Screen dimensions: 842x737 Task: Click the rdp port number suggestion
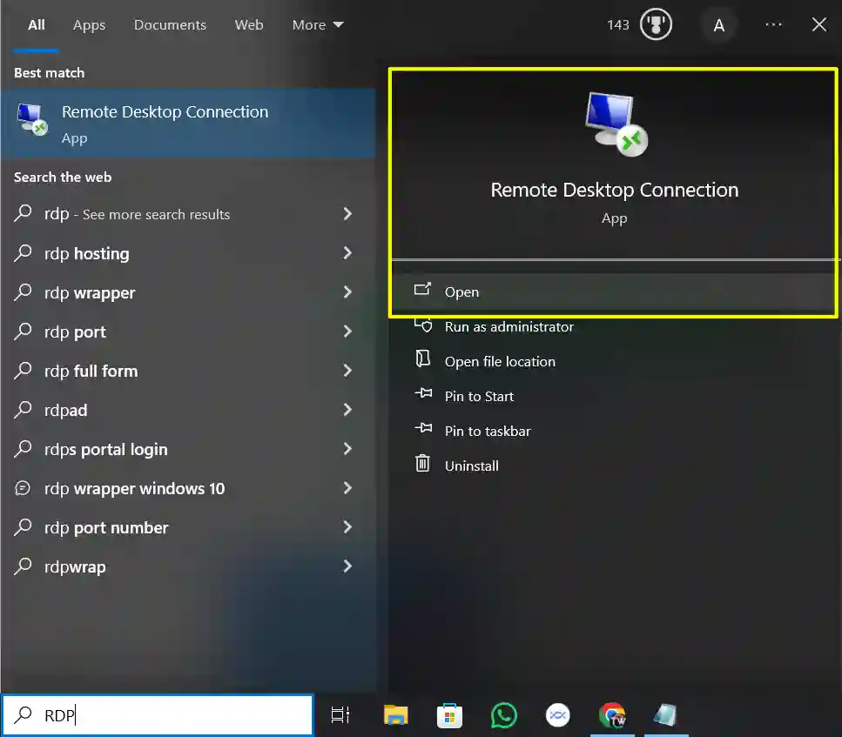pos(105,527)
